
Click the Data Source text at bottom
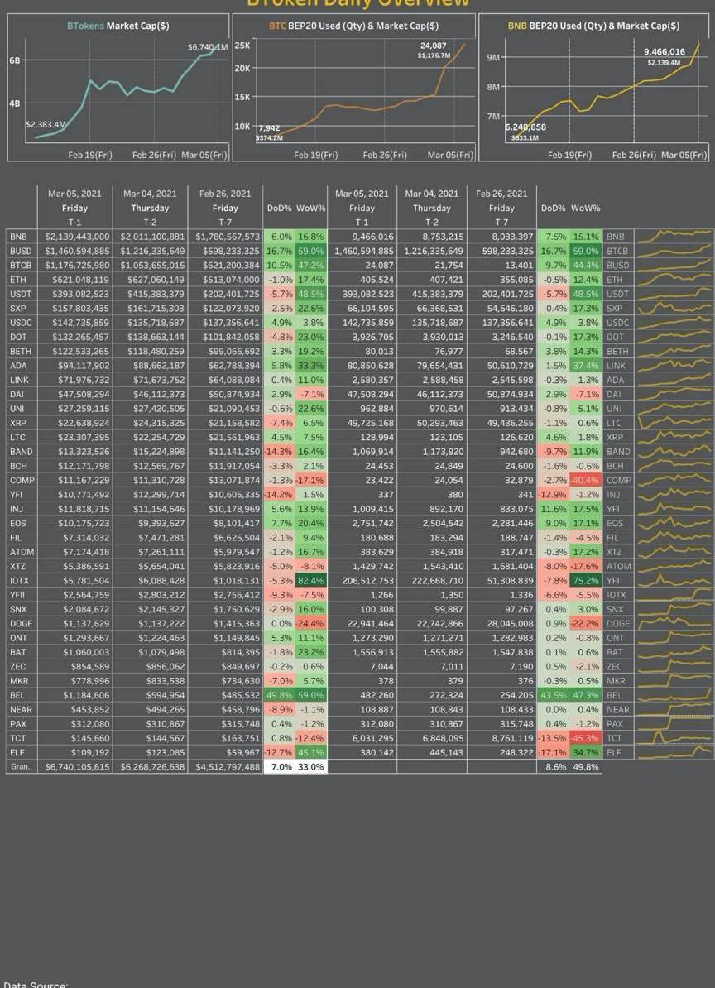[35, 984]
